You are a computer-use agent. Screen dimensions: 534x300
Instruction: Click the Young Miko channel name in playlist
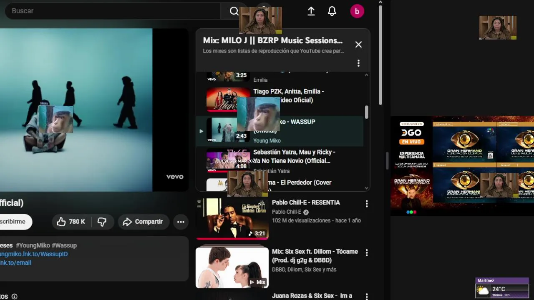point(267,141)
